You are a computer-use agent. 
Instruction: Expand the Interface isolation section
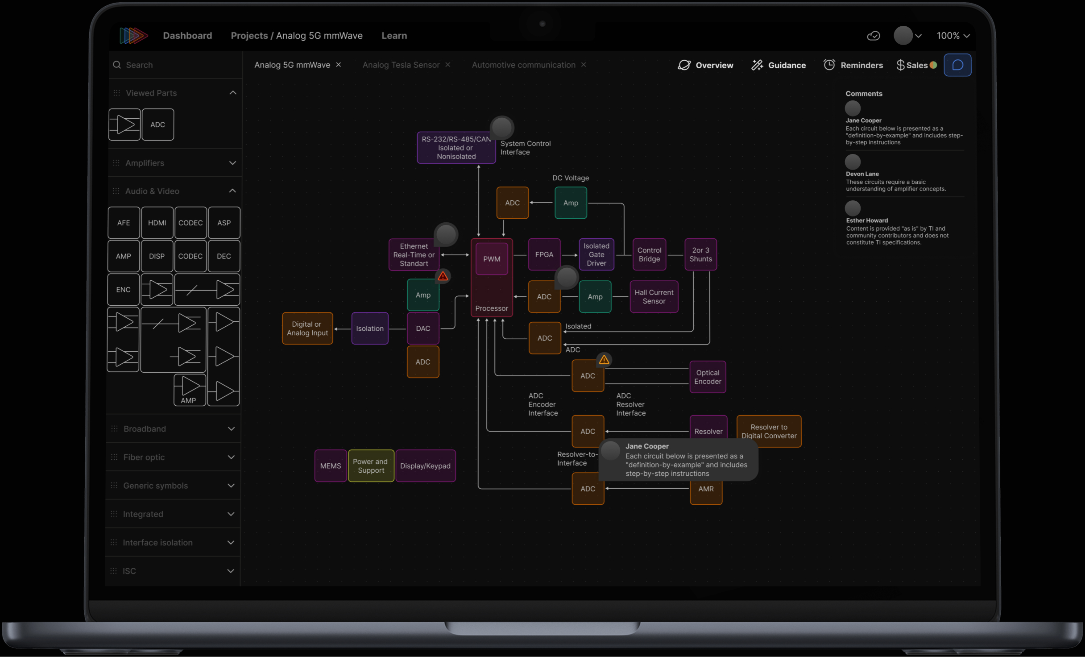click(231, 543)
